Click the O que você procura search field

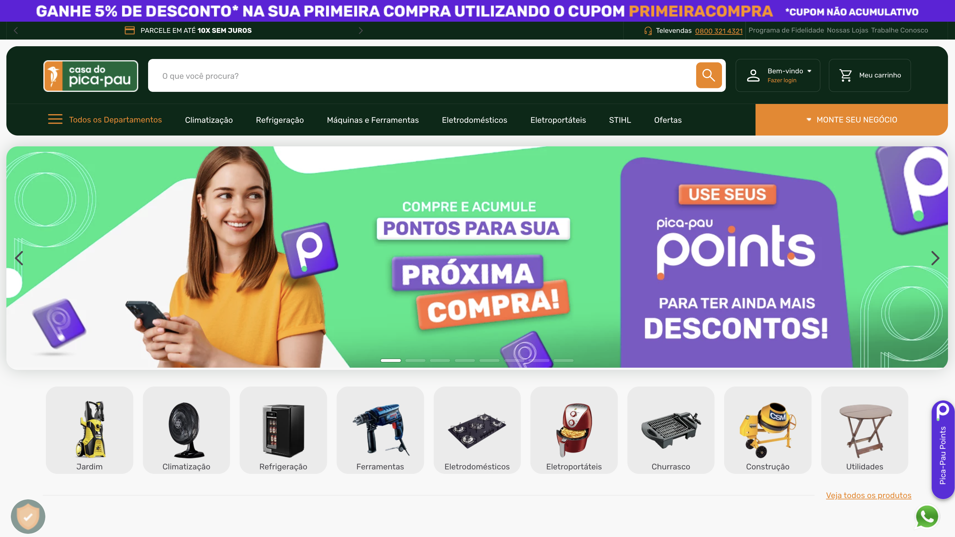tap(422, 76)
